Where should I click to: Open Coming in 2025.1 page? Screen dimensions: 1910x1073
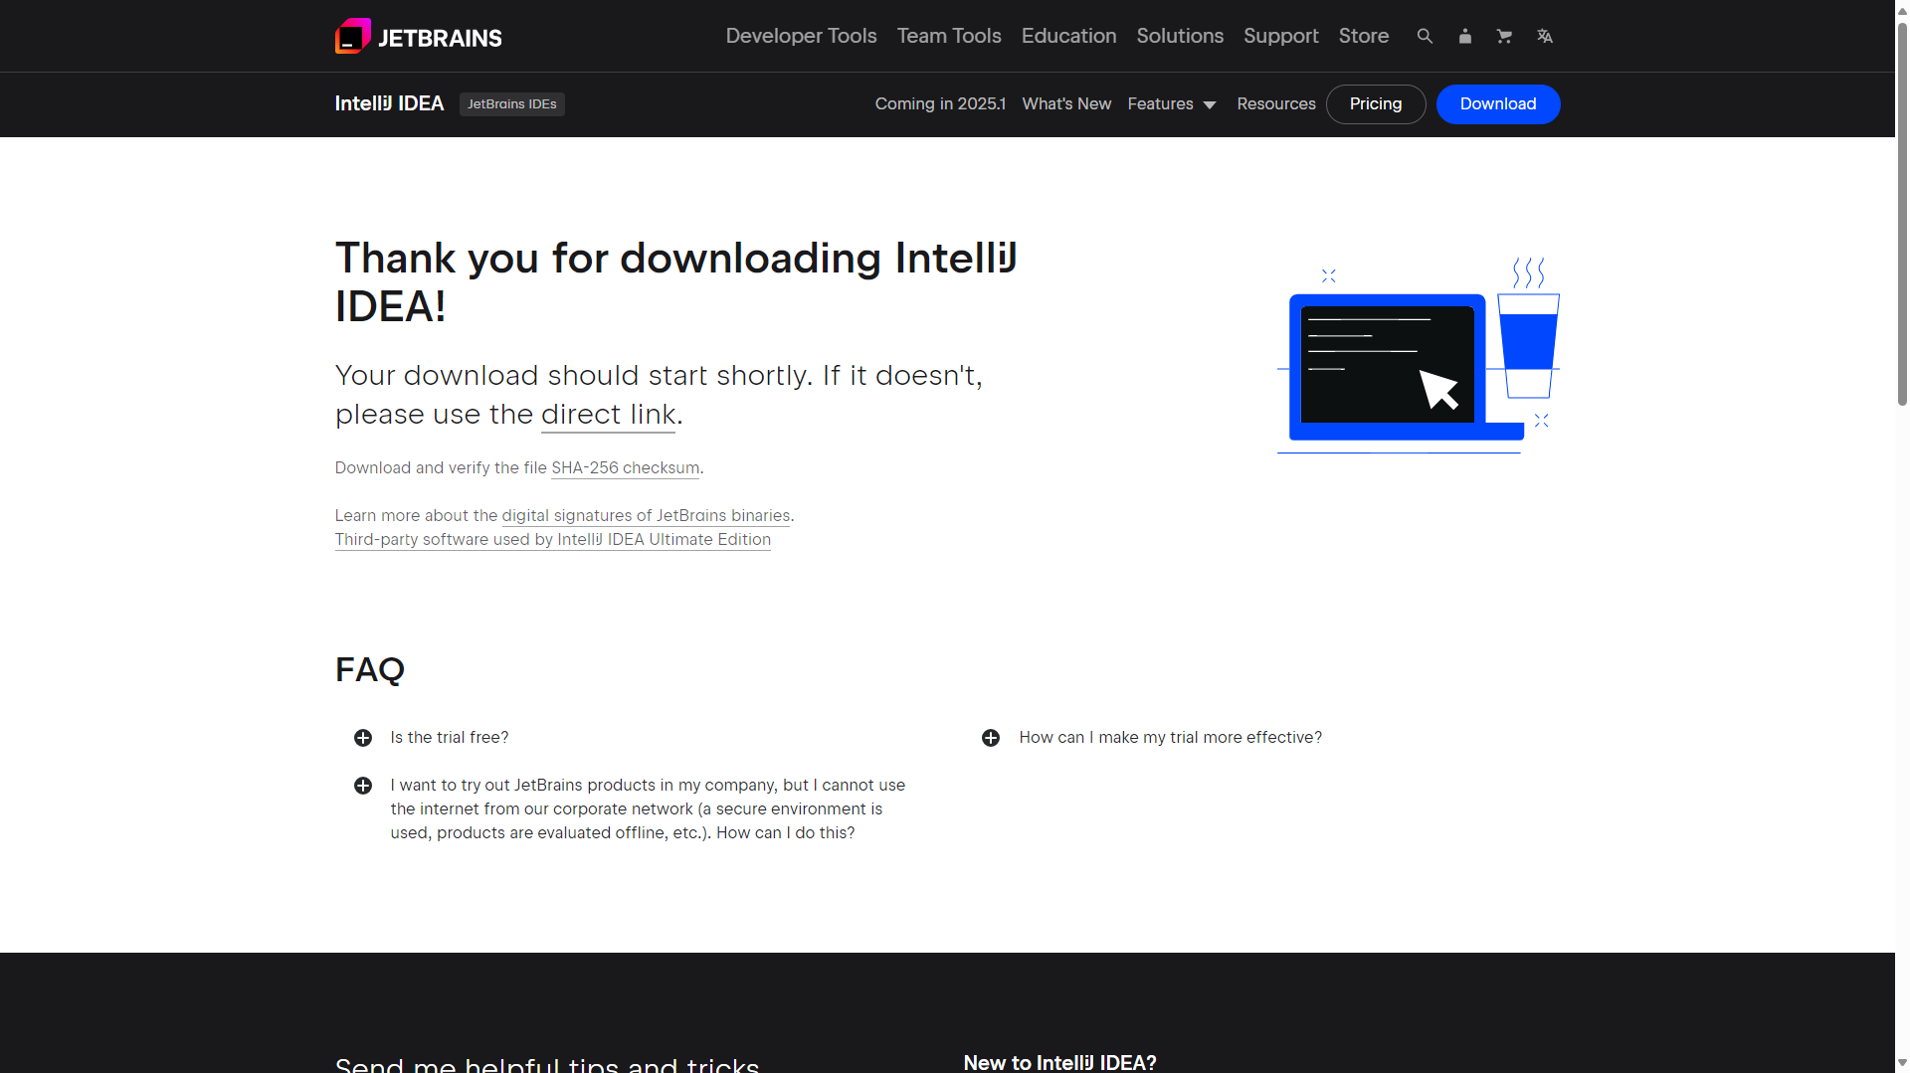pos(940,103)
